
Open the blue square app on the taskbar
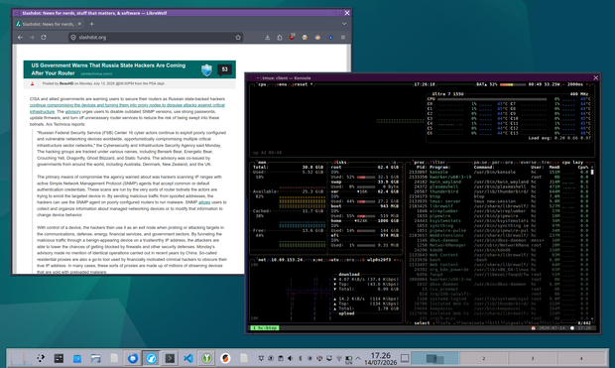click(x=77, y=358)
